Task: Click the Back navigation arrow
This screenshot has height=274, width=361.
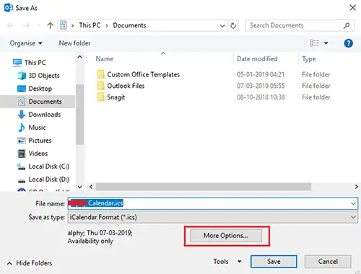Action: 11,25
